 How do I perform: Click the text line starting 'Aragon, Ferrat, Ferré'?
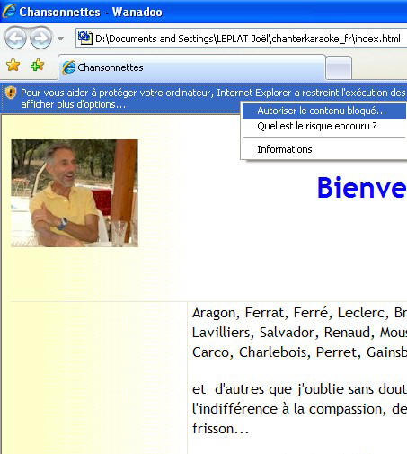coord(299,313)
